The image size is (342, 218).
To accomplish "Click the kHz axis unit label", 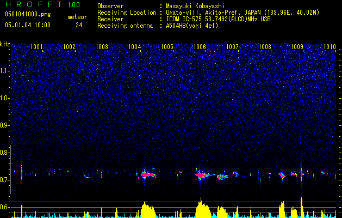I will click(5, 44).
